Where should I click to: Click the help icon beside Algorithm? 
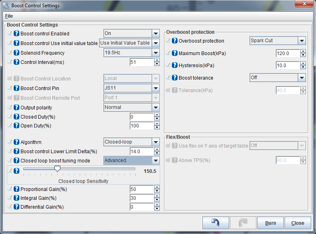pyautogui.click(x=17, y=142)
